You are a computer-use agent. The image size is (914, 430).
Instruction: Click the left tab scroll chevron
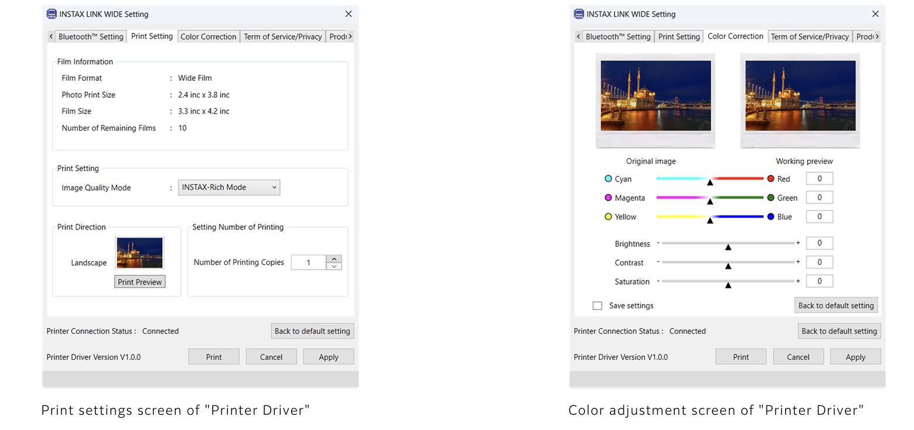(x=50, y=36)
